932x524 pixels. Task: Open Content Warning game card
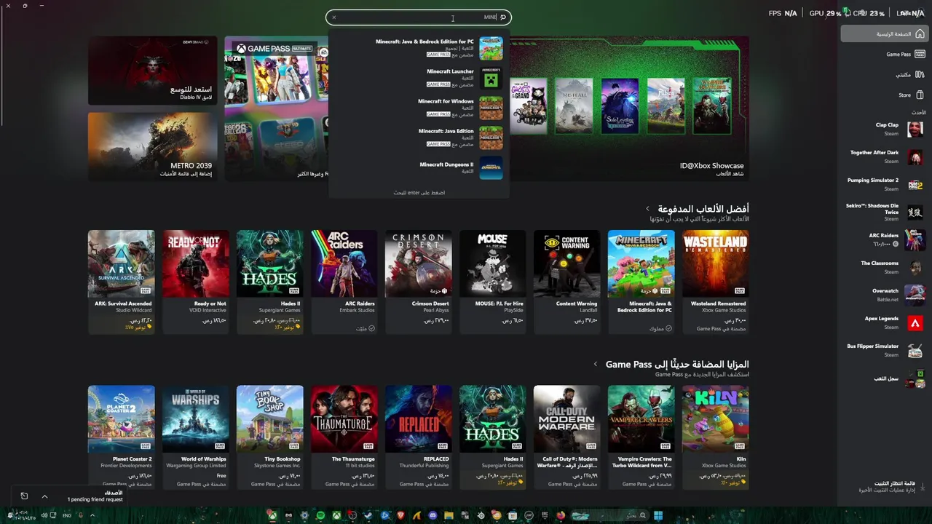pos(566,282)
